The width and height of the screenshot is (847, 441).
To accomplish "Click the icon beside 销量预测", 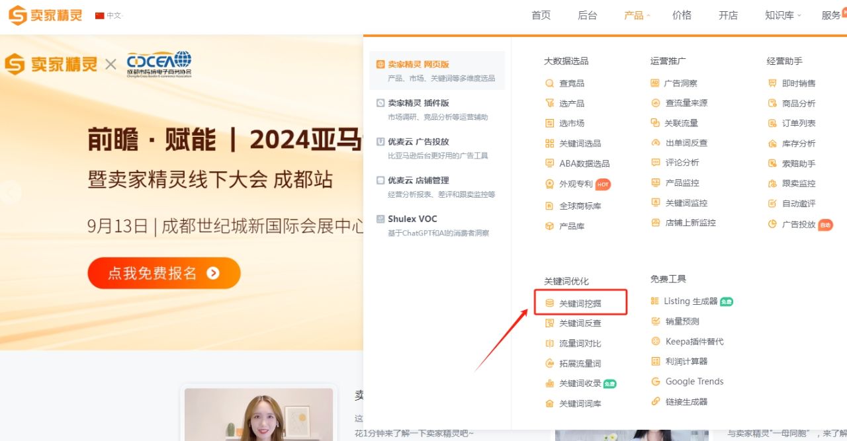I will click(656, 321).
